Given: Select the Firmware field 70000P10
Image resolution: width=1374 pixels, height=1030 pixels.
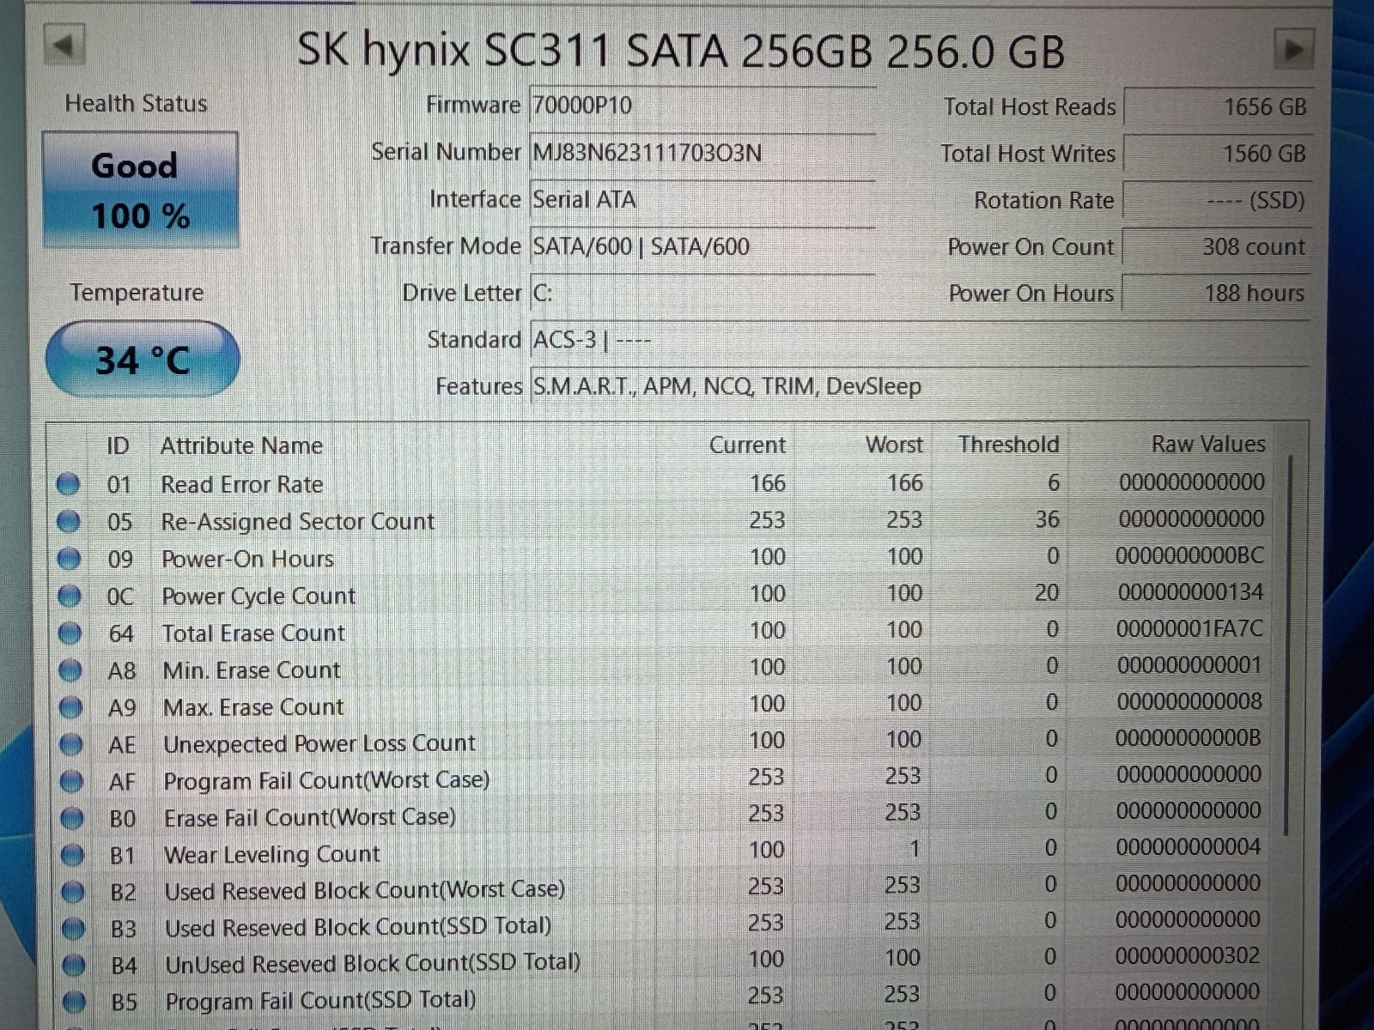Looking at the screenshot, I should tap(702, 106).
